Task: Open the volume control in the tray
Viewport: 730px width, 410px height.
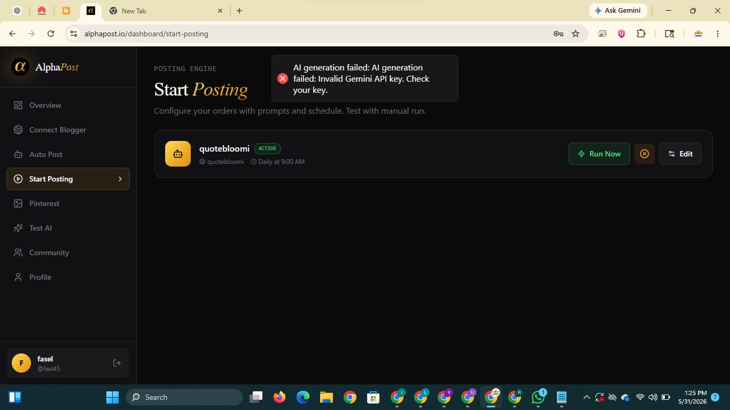Action: tap(653, 397)
